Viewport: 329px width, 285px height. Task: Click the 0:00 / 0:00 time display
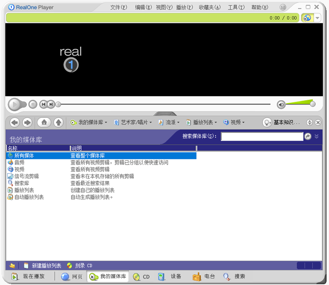[x=283, y=18]
